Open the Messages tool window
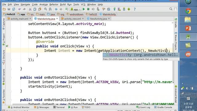The width and height of the screenshot is (197, 111). tap(42, 107)
